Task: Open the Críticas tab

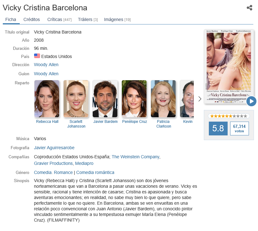Action: point(59,19)
